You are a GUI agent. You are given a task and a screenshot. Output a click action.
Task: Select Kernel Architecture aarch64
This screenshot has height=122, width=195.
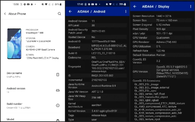click(97, 105)
